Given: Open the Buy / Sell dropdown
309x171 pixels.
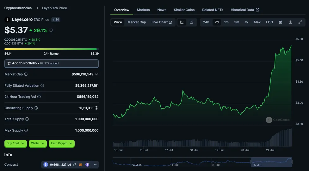Looking at the screenshot, I should (x=15, y=143).
